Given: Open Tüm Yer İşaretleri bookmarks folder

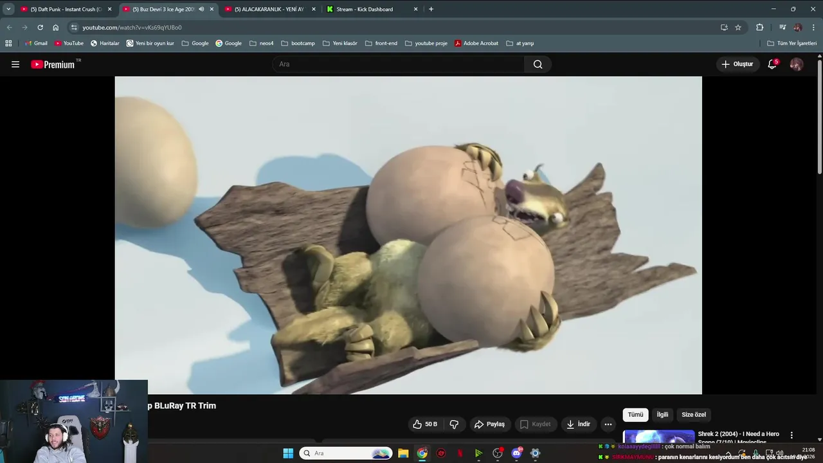Looking at the screenshot, I should click(x=791, y=43).
